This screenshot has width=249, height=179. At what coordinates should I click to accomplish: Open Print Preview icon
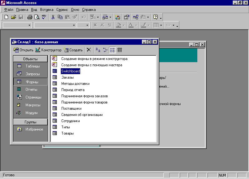[x=37, y=17]
